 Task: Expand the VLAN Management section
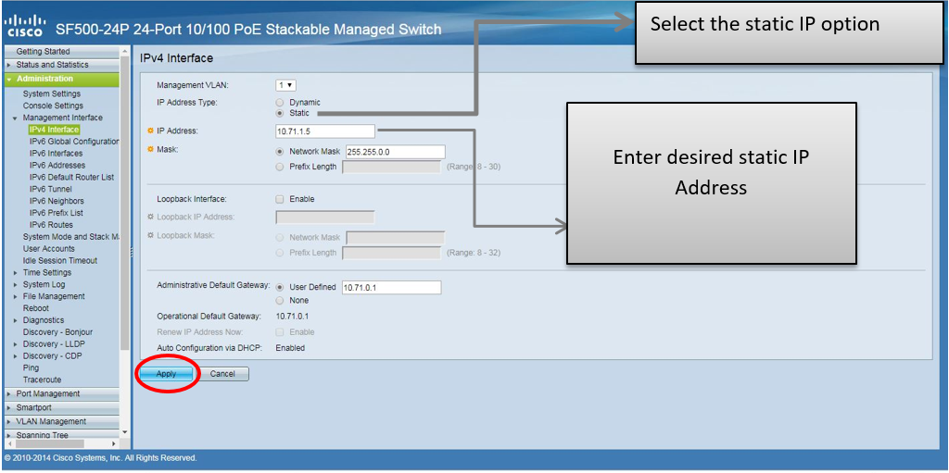(50, 421)
